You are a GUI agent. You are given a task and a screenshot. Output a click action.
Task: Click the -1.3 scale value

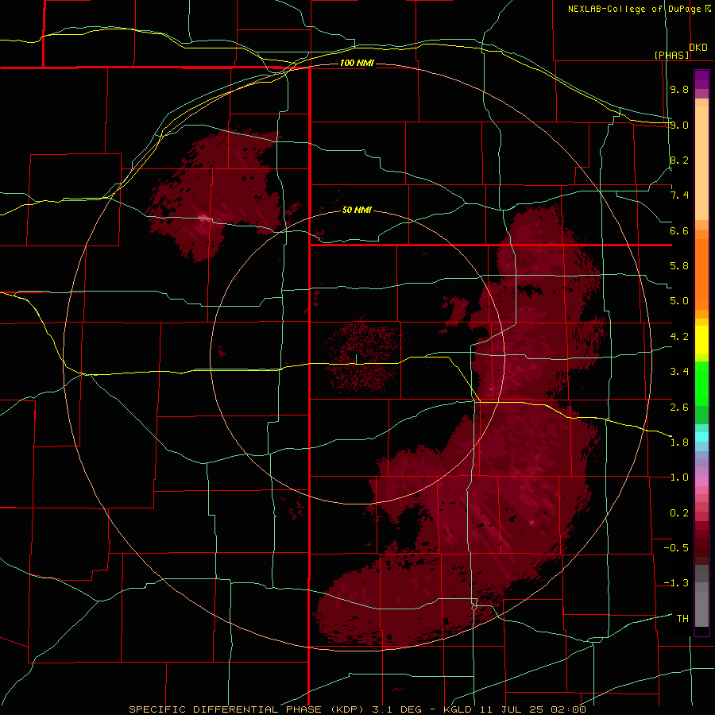click(x=676, y=583)
